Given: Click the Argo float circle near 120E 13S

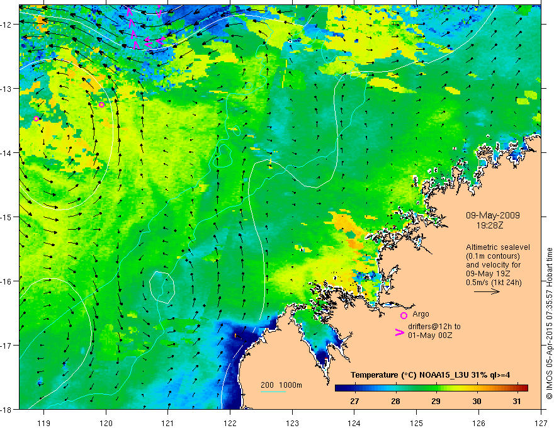Looking at the screenshot, I should (102, 105).
